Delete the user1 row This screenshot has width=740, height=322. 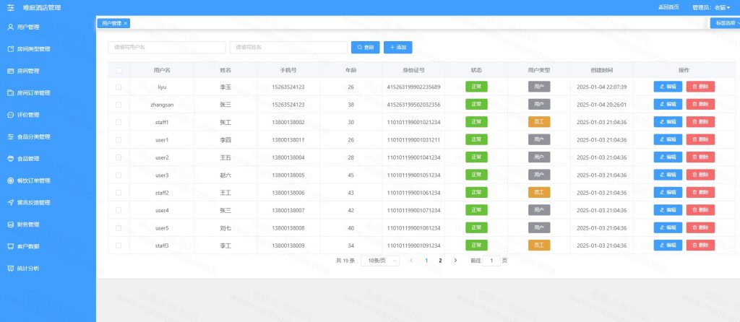[700, 139]
